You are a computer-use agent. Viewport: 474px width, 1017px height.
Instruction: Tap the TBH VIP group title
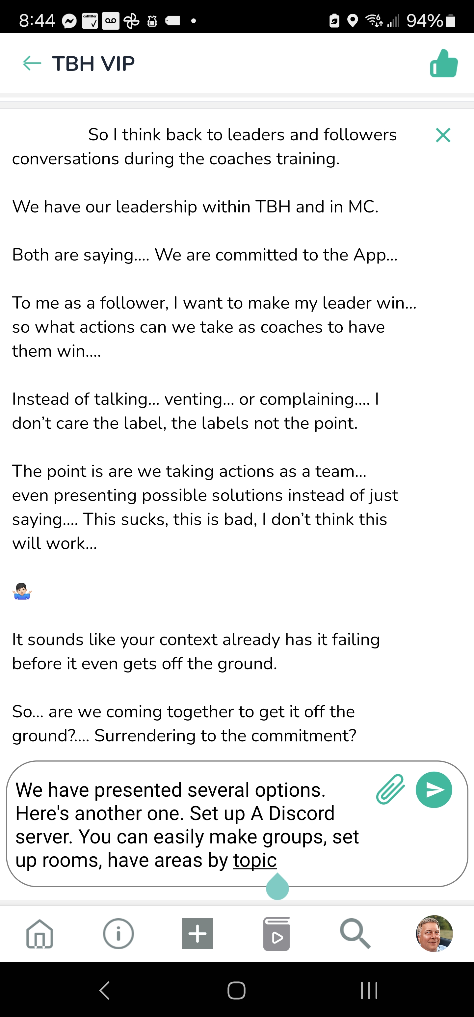point(93,64)
